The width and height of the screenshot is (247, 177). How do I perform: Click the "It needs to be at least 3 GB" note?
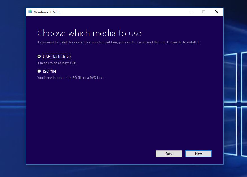click(57, 63)
